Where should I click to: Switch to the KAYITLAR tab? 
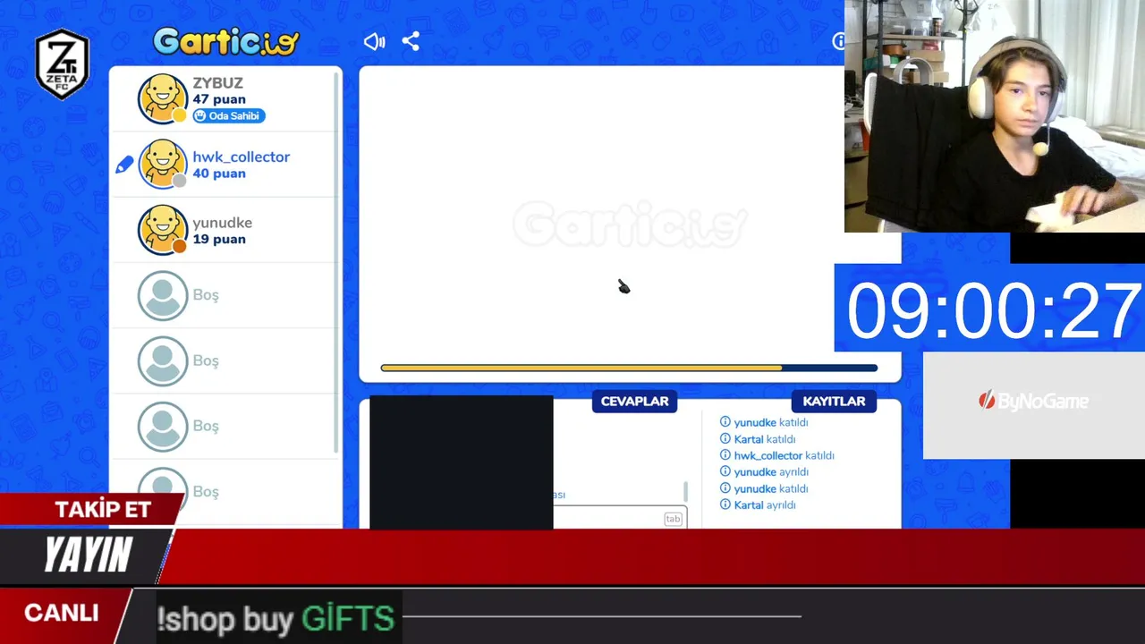pos(834,402)
